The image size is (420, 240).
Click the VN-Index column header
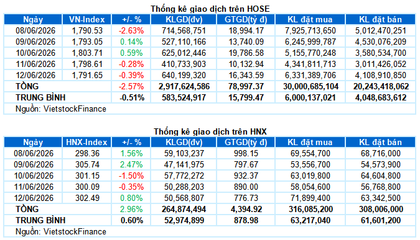click(86, 19)
